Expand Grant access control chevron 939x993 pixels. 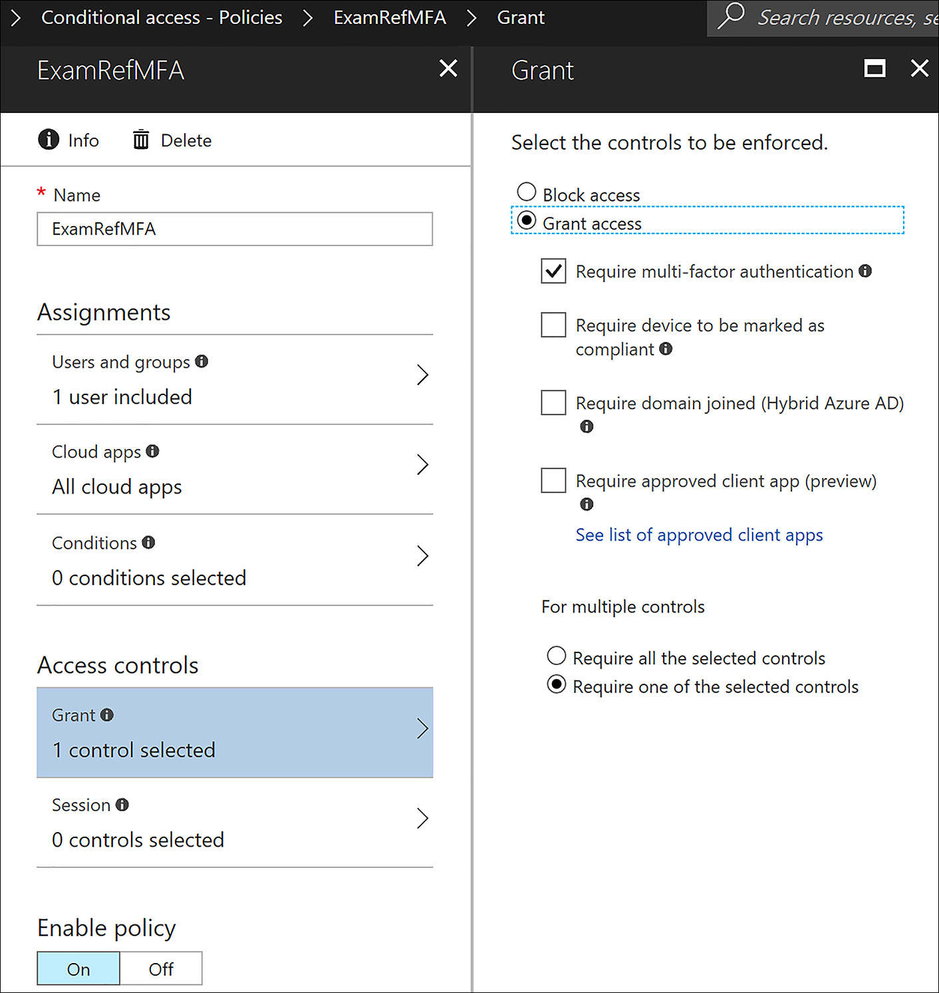(x=422, y=728)
